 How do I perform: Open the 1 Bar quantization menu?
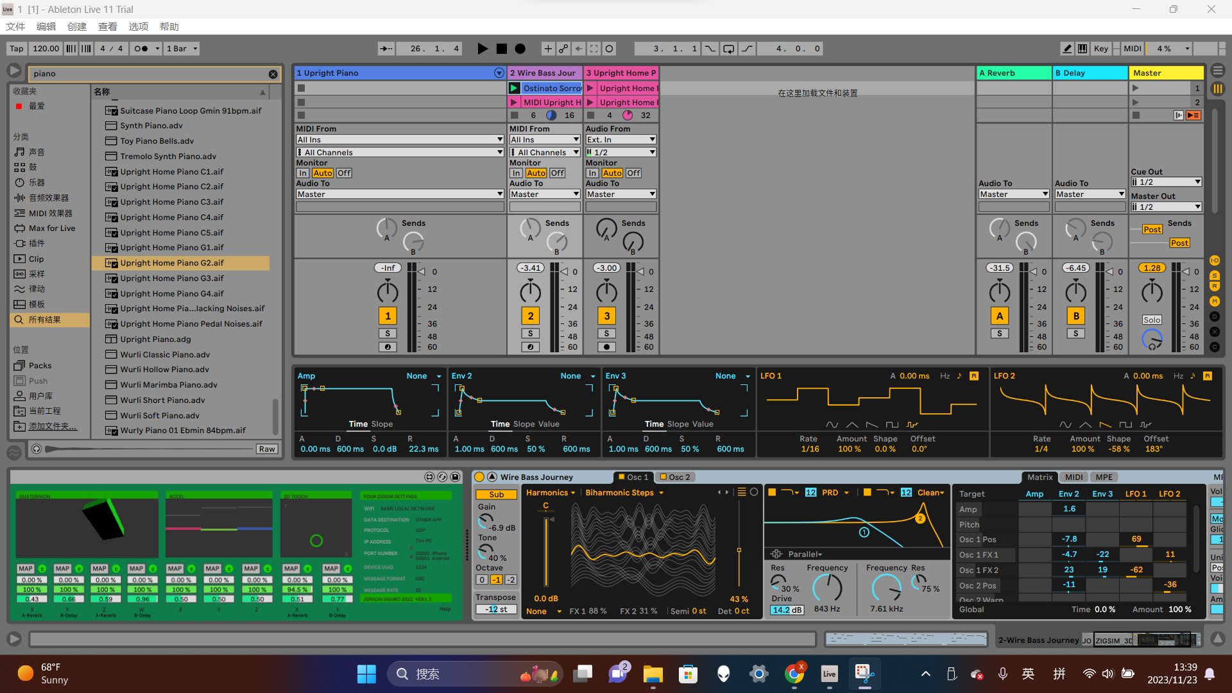tap(182, 49)
